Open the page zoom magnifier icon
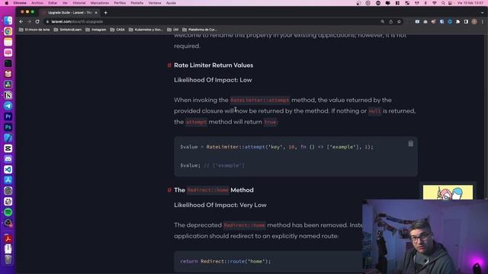The height and width of the screenshot is (274, 488). coord(383,22)
